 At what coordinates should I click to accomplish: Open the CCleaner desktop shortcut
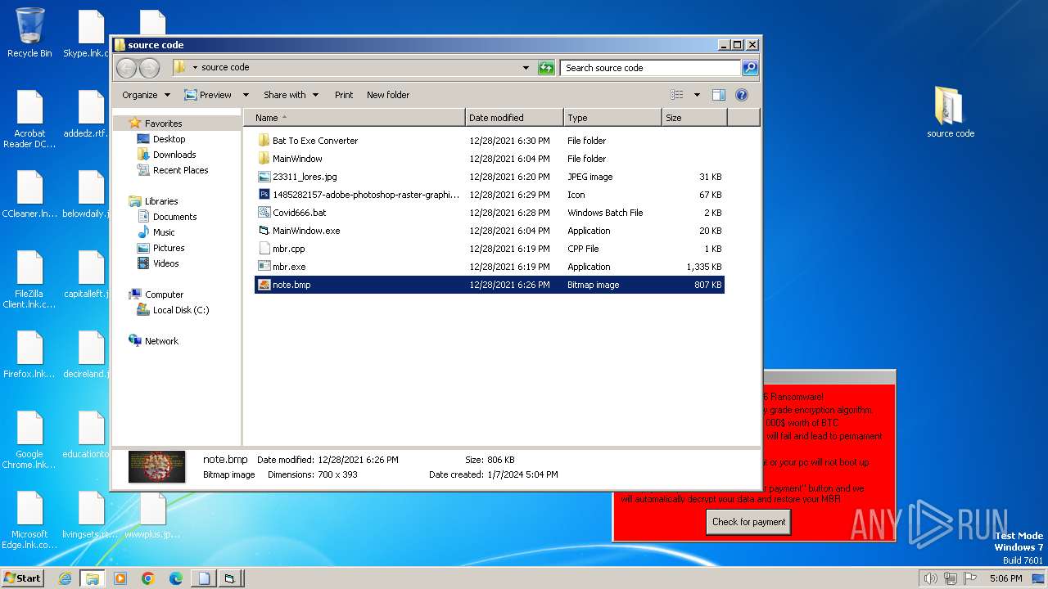pos(29,194)
